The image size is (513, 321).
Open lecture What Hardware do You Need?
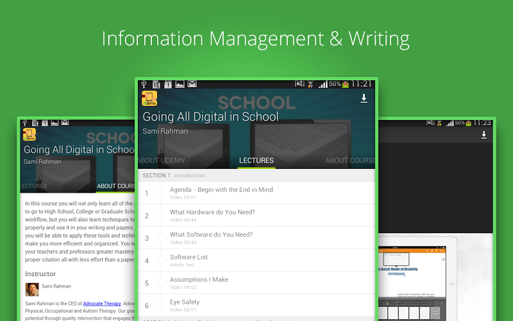click(256, 215)
